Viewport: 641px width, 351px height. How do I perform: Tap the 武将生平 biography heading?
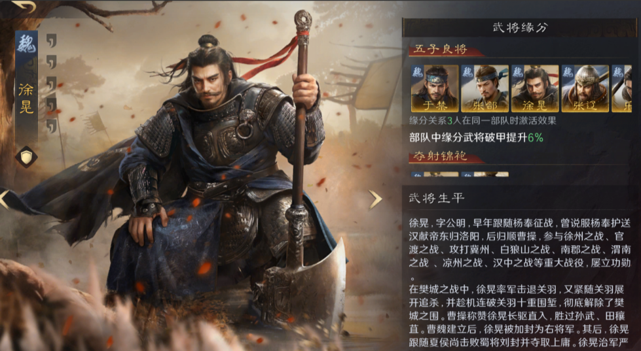click(437, 198)
